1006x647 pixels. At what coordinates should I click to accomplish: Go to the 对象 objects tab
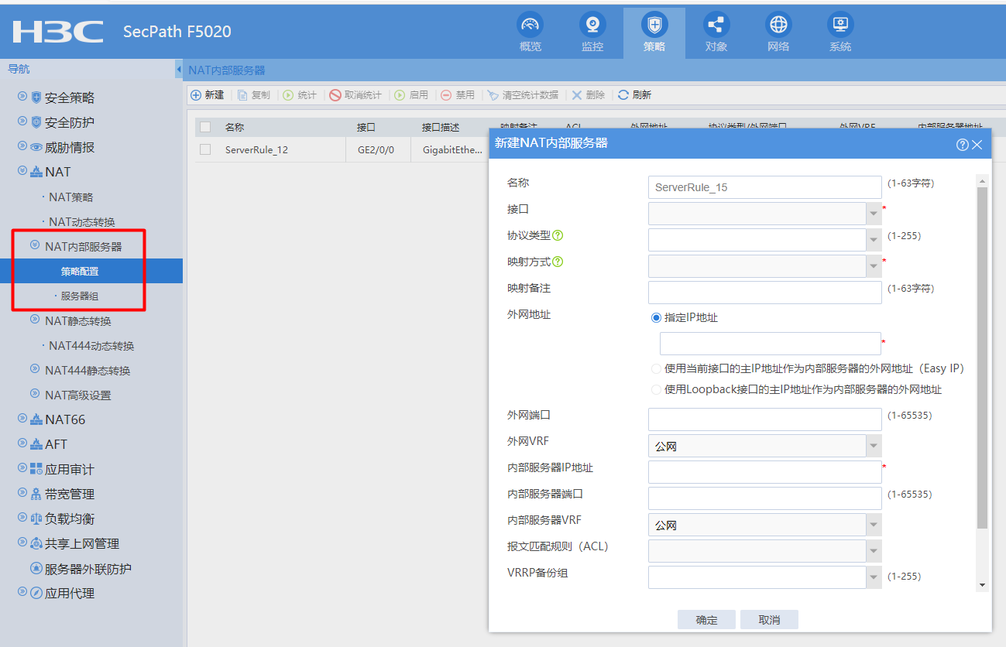coord(716,33)
